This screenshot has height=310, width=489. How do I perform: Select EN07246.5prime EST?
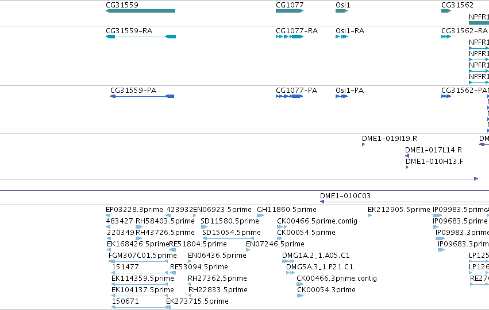click(x=248, y=250)
